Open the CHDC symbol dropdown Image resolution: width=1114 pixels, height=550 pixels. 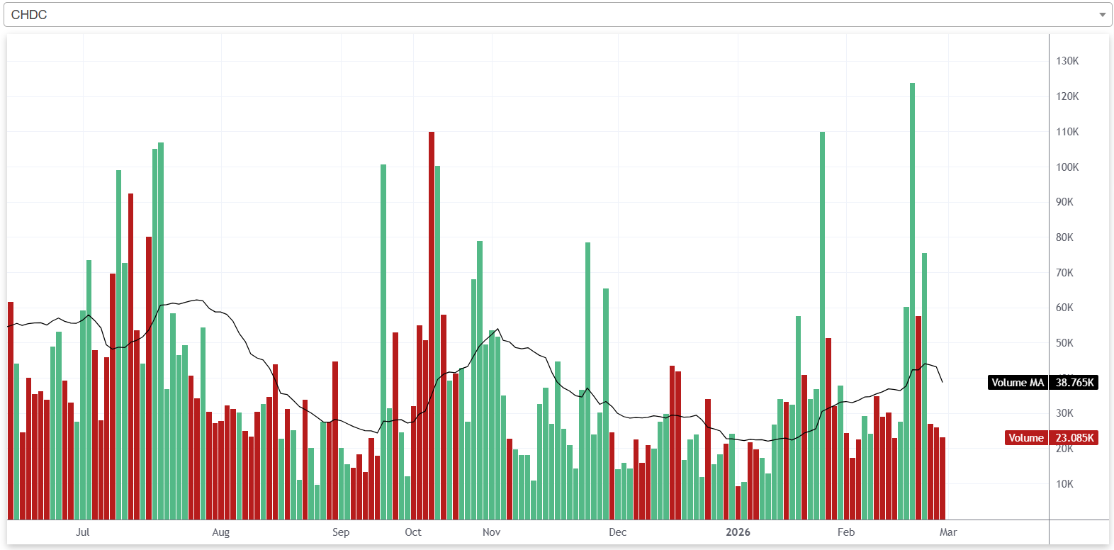(553, 15)
